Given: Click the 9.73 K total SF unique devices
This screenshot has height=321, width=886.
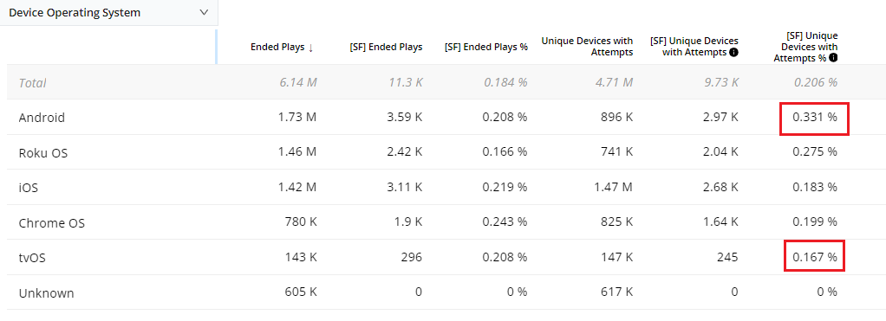Looking at the screenshot, I should tap(720, 83).
